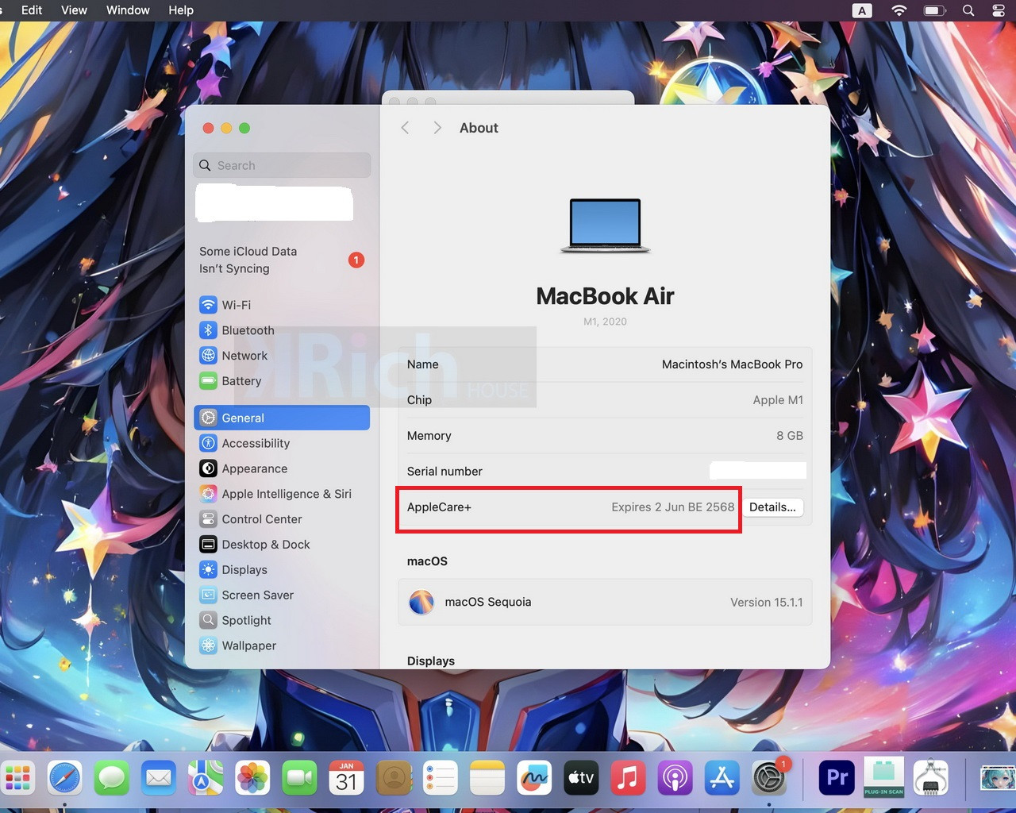Select Battery in the sidebar
This screenshot has width=1016, height=813.
point(282,381)
